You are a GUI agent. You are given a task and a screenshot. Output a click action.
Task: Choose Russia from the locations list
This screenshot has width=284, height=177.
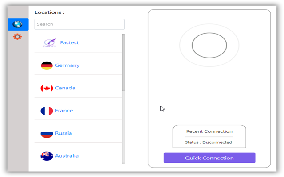(x=63, y=133)
